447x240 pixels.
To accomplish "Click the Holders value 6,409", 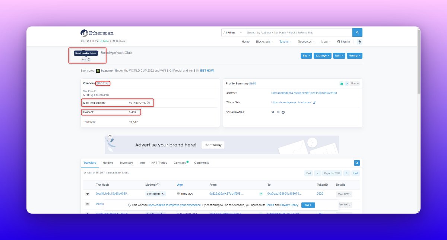I will (x=133, y=112).
